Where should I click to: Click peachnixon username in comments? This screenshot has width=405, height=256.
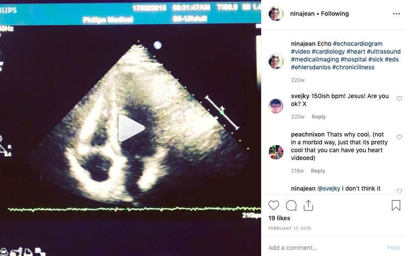click(x=308, y=134)
